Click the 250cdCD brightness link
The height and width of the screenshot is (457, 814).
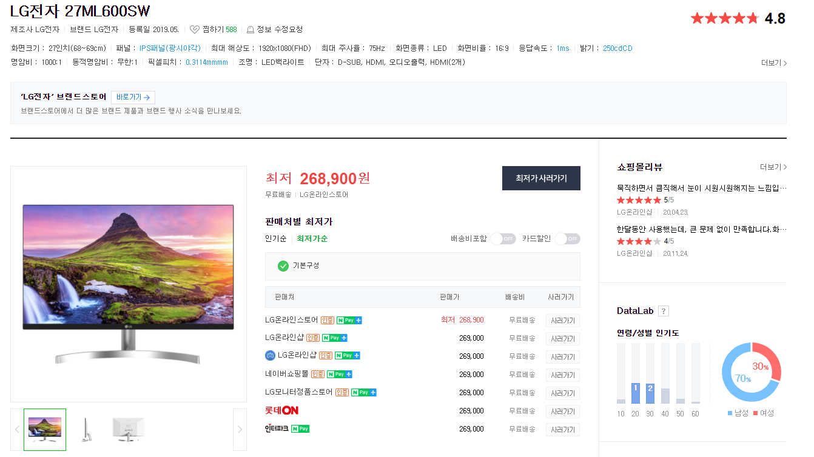coord(617,48)
